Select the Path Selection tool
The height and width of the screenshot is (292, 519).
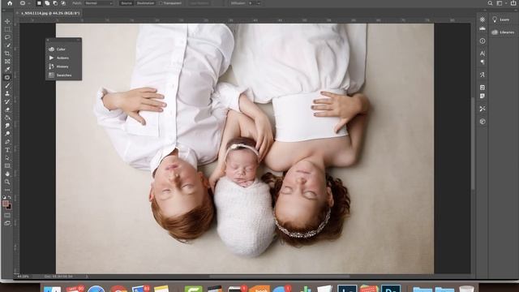[7, 158]
